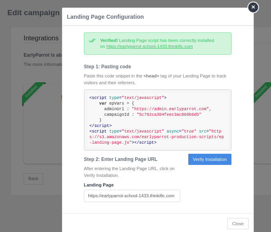Click the 'Integrations' section heading
271x232 pixels.
(x=41, y=38)
